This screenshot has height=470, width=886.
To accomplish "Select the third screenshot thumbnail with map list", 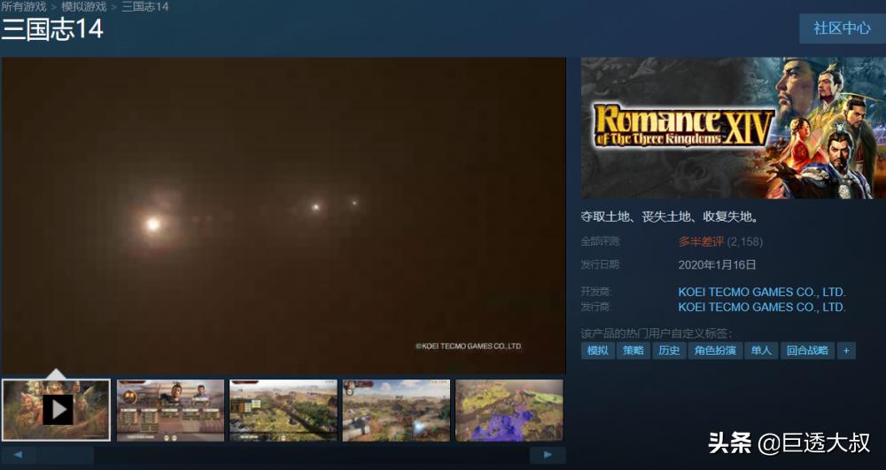I will coord(284,410).
